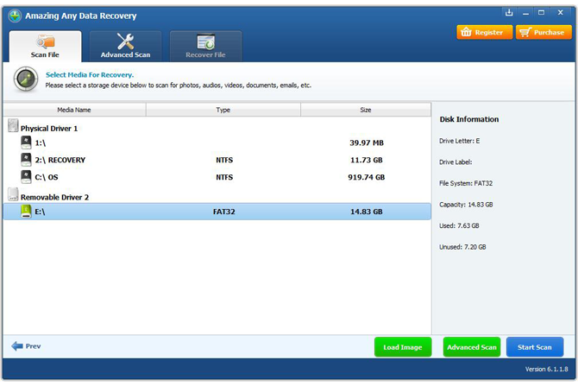Close the application window

pos(560,13)
